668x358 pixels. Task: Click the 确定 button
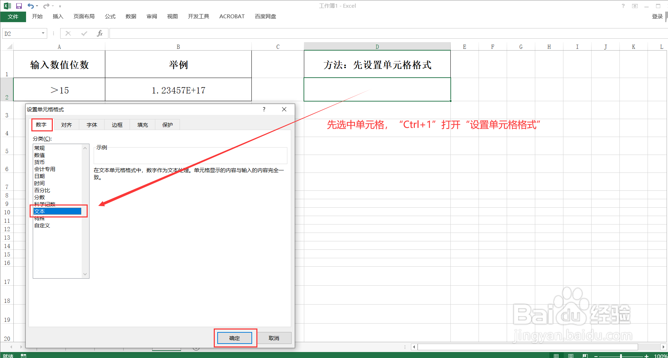(x=235, y=338)
